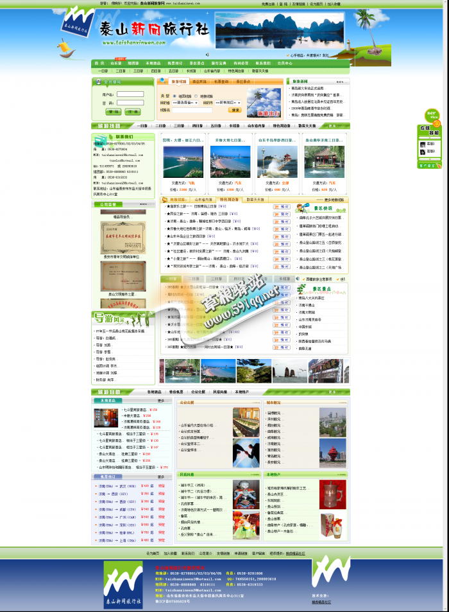The height and width of the screenshot is (612, 449).
Task: Click the telescope kid icon beside 景区快讯
Action: (303, 207)
